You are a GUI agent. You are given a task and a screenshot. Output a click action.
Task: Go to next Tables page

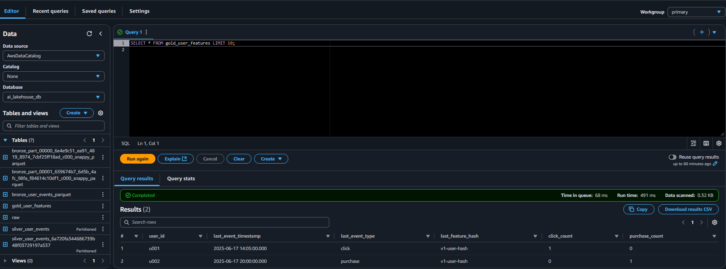[x=103, y=140]
